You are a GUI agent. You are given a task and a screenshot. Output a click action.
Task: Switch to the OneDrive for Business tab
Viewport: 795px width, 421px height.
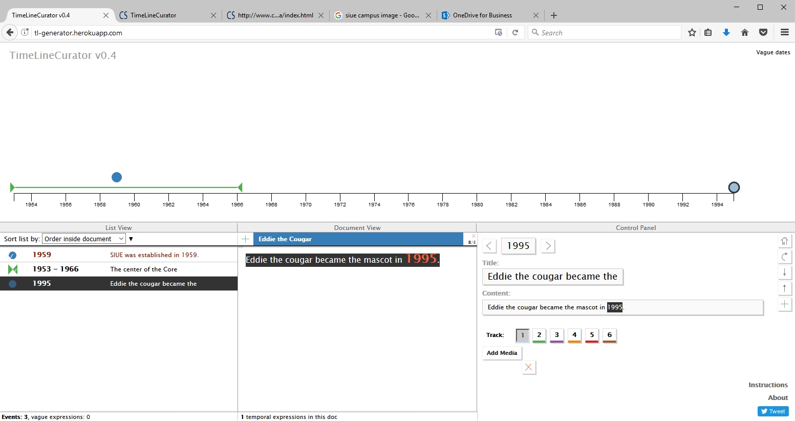pos(482,15)
